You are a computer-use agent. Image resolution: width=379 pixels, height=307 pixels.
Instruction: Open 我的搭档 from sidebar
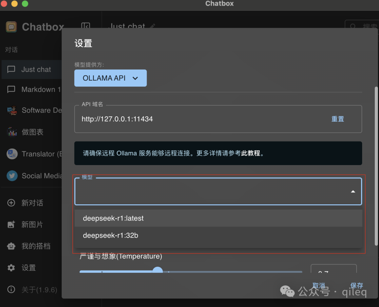[x=32, y=246]
